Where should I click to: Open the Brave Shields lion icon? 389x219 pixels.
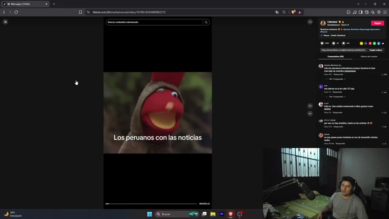pyautogui.click(x=293, y=12)
